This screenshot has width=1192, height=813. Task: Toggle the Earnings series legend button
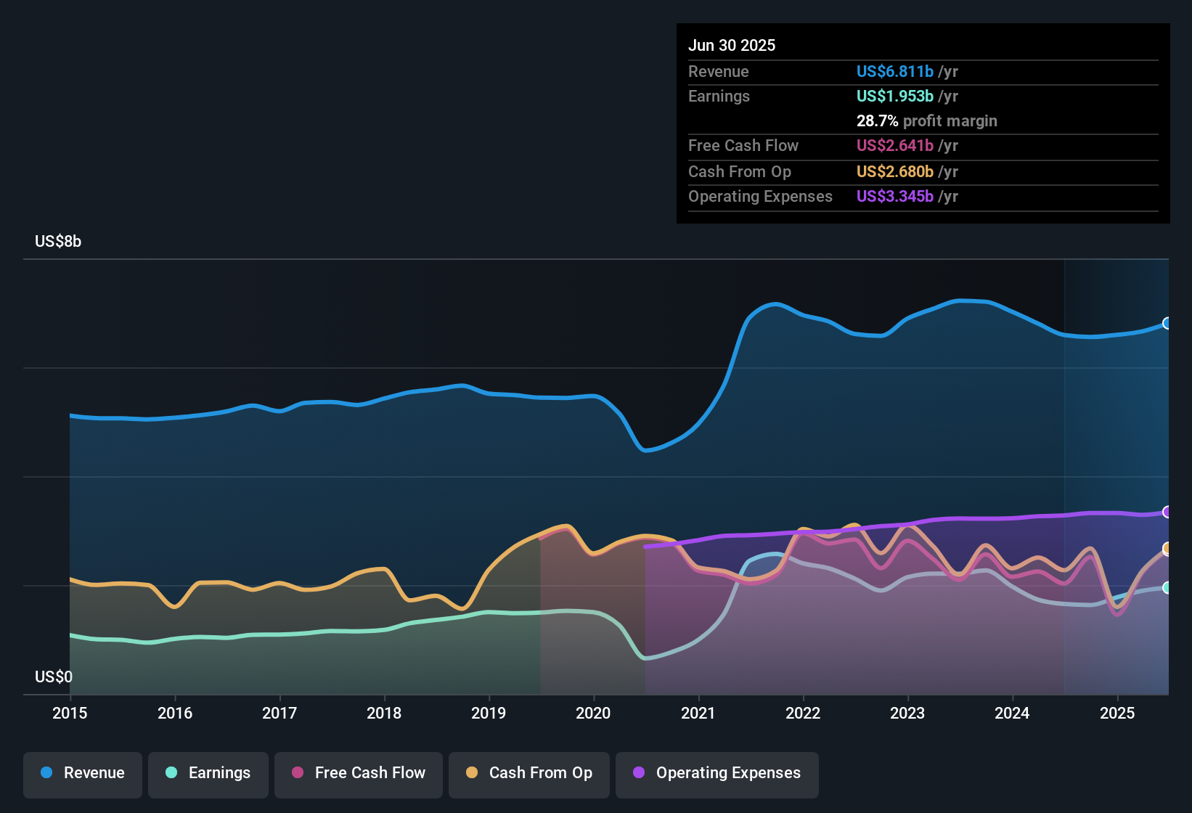(x=208, y=773)
